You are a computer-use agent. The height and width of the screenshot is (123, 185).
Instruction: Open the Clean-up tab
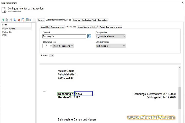[77, 20]
